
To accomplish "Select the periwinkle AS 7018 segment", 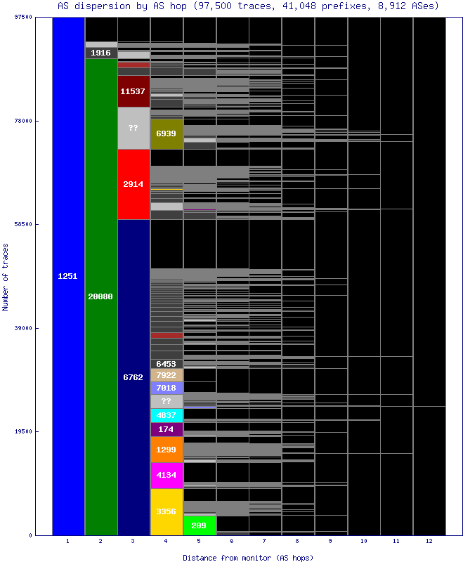I will click(167, 387).
